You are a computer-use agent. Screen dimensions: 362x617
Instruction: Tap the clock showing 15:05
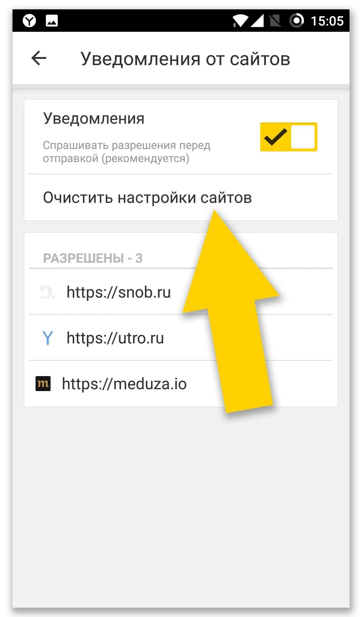click(327, 21)
